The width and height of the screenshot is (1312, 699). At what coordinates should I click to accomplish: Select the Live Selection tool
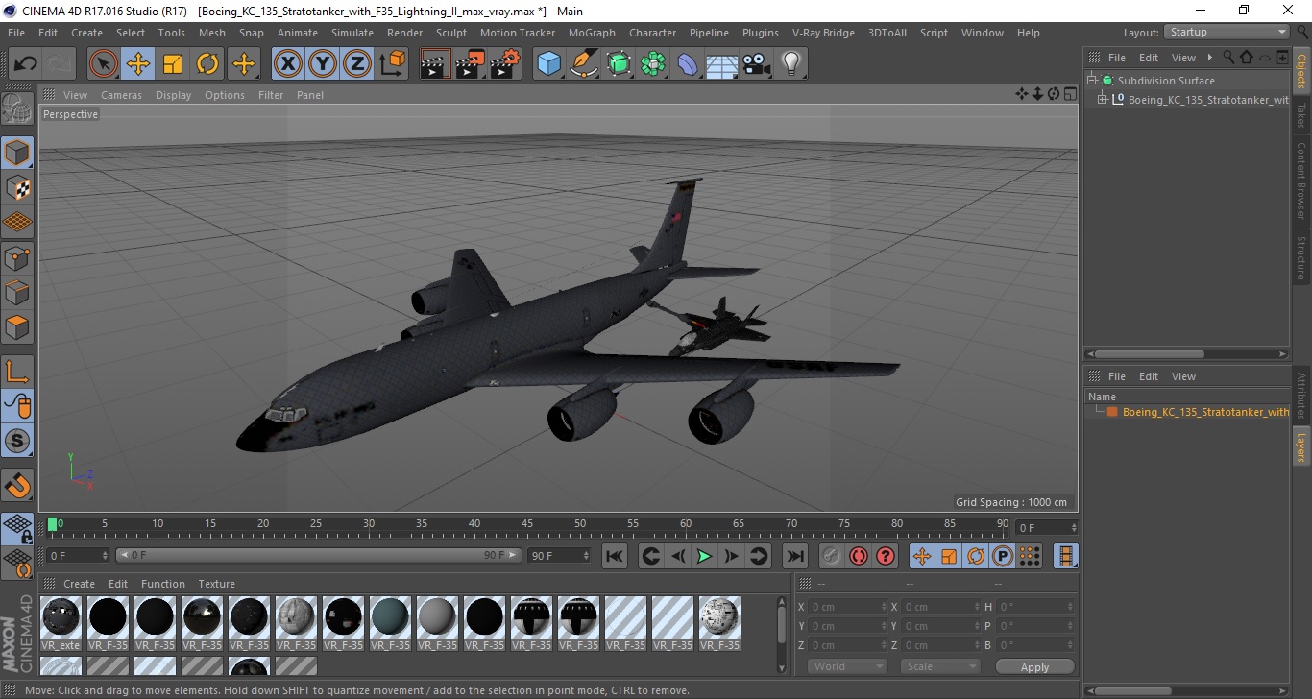(104, 64)
